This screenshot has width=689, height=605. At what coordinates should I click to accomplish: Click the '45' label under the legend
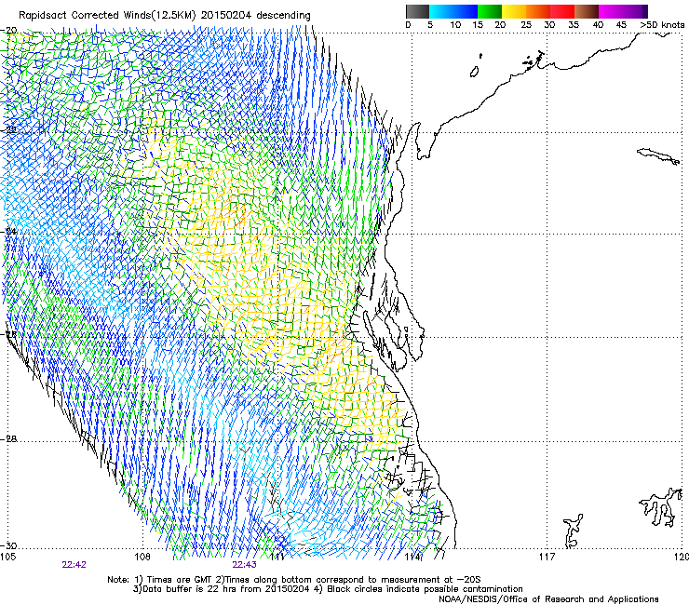coord(621,25)
